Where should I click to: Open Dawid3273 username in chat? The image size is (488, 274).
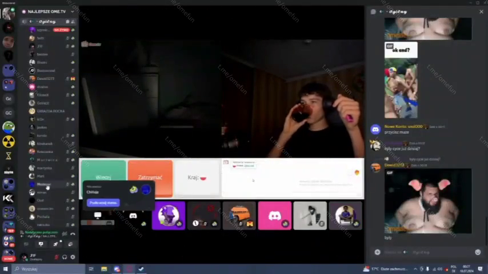[x=394, y=166]
